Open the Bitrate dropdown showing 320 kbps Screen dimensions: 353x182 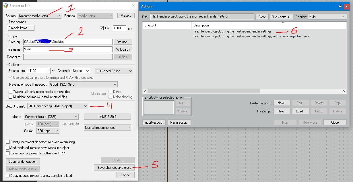(48, 131)
